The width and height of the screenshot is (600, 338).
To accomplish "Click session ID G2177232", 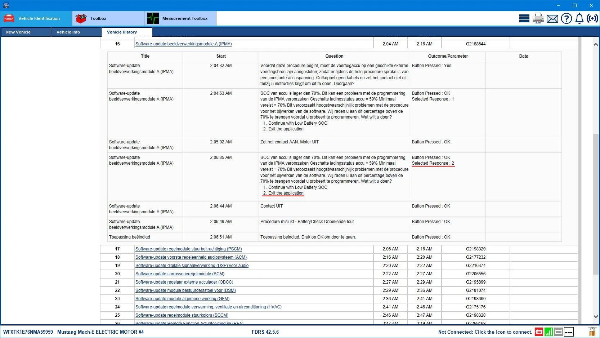I will point(476,257).
